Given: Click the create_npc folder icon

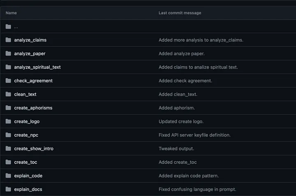Looking at the screenshot, I should tap(8, 135).
